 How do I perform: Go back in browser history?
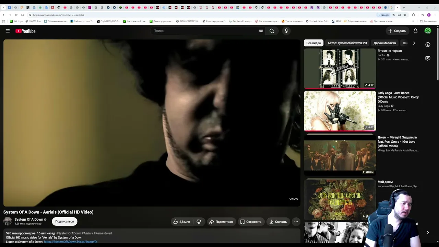(4, 15)
